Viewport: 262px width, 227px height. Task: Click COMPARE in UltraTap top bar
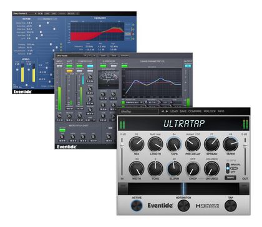tap(195, 112)
